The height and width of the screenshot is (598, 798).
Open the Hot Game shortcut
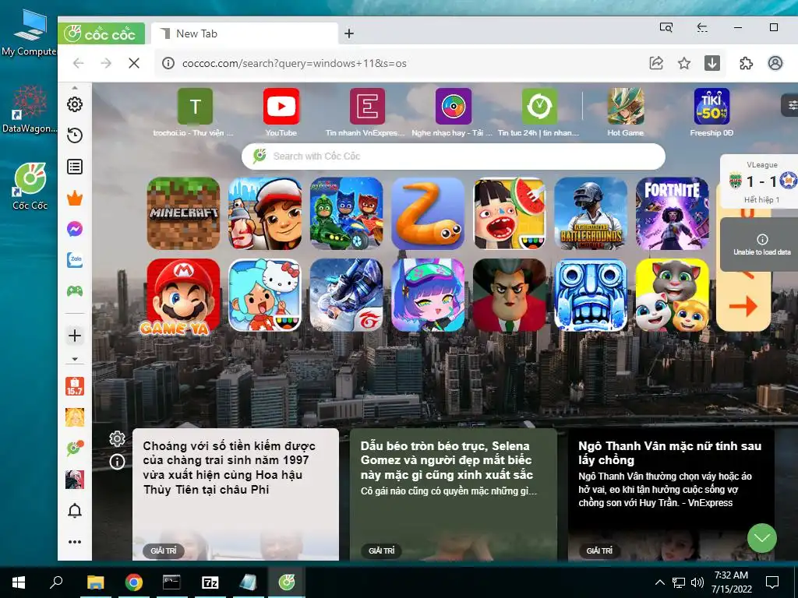point(626,112)
